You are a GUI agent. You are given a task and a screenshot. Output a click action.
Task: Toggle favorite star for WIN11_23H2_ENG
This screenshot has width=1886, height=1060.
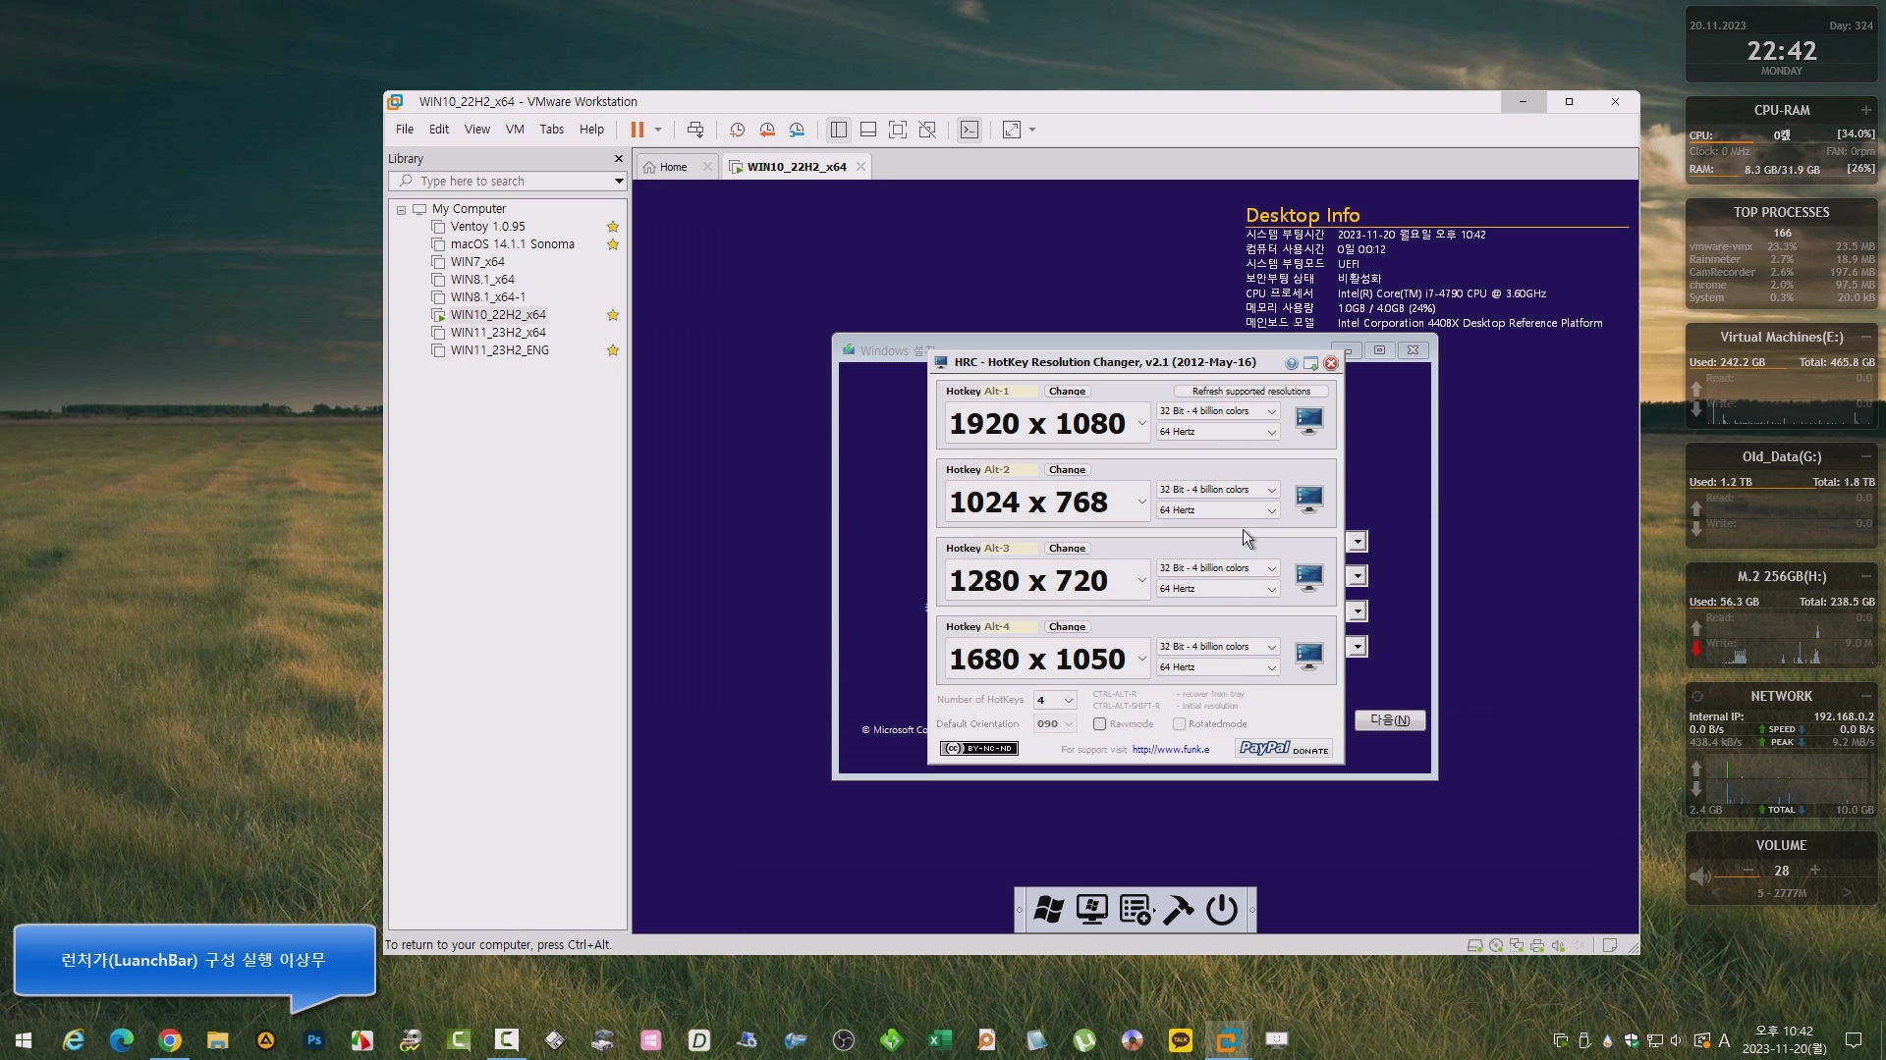pyautogui.click(x=613, y=350)
